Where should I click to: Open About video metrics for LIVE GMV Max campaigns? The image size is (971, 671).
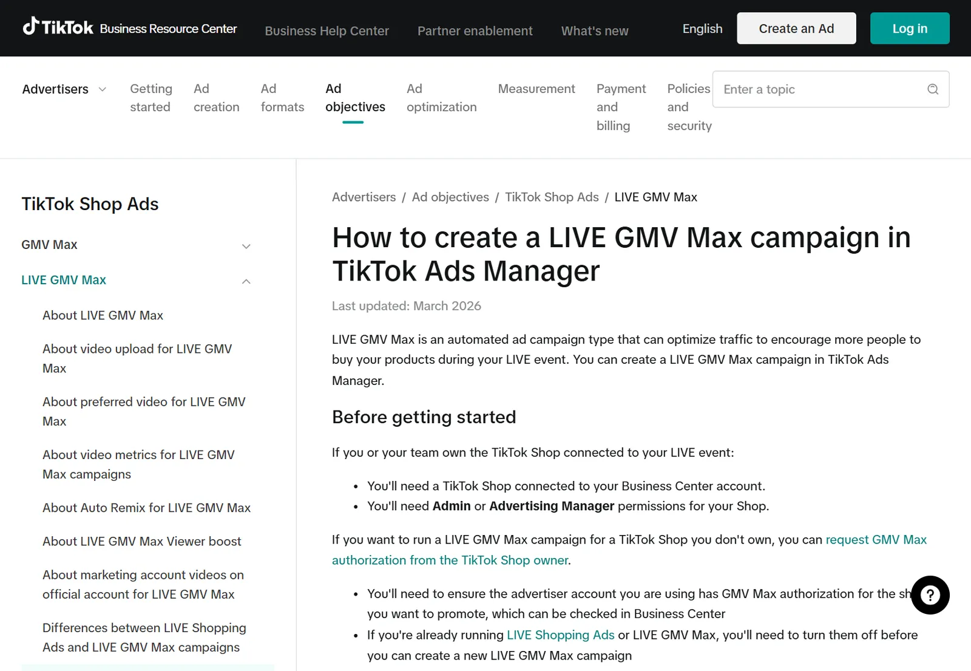click(138, 464)
